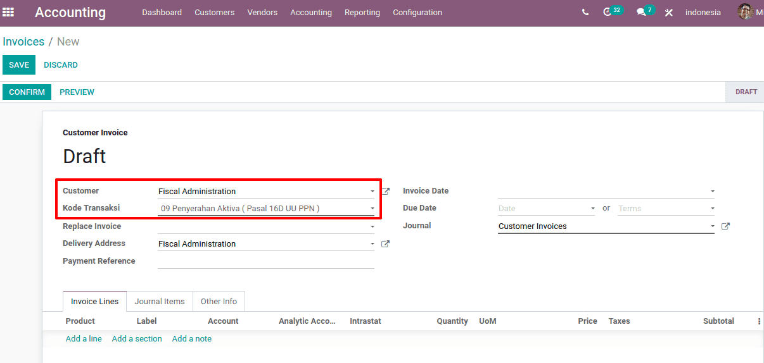This screenshot has height=363, width=764.
Task: Sort by the Product column header
Action: pos(80,321)
